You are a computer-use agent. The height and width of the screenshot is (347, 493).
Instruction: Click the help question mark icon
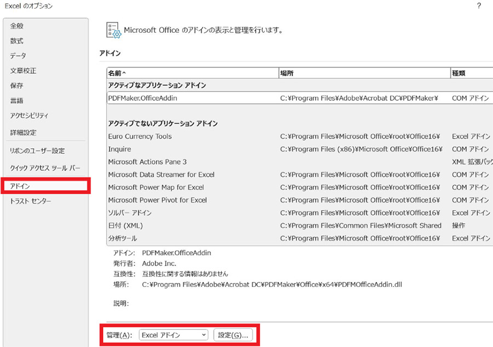point(479,5)
